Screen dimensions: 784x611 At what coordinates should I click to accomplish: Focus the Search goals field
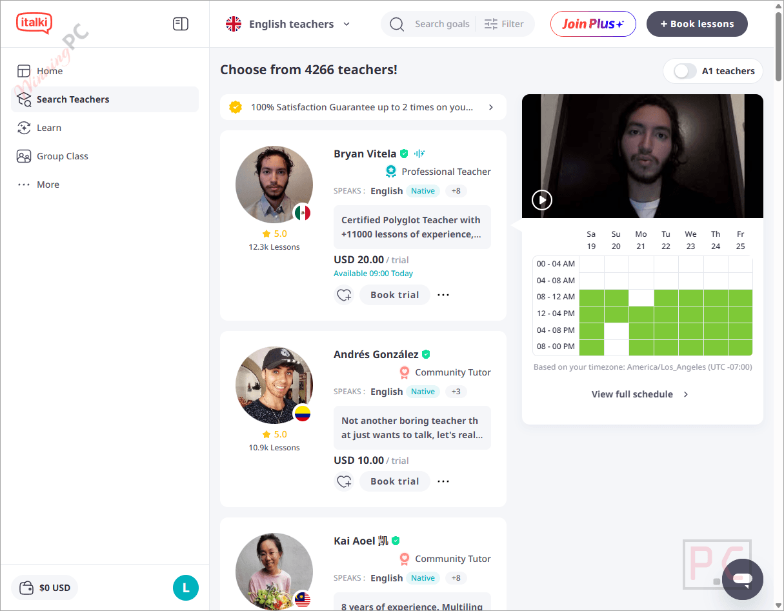coord(442,24)
